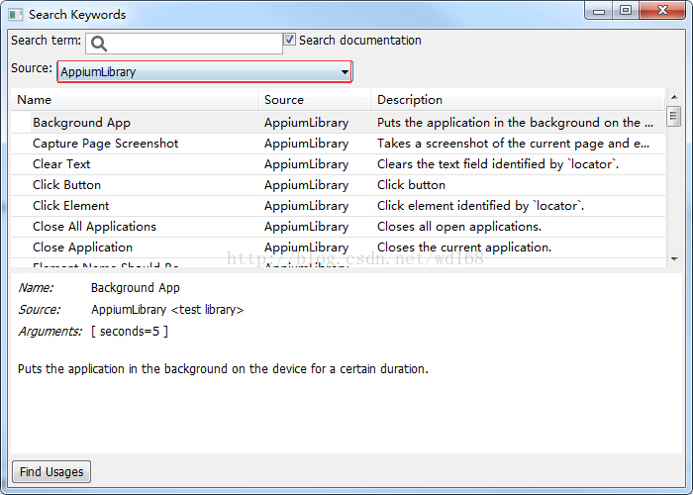Sort by the Description column header
This screenshot has height=495, width=693.
(518, 99)
